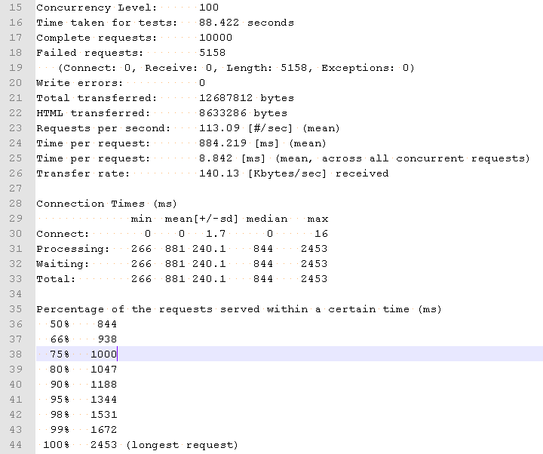
Task: Click the 'Requests per second:' label
Action: tap(103, 128)
